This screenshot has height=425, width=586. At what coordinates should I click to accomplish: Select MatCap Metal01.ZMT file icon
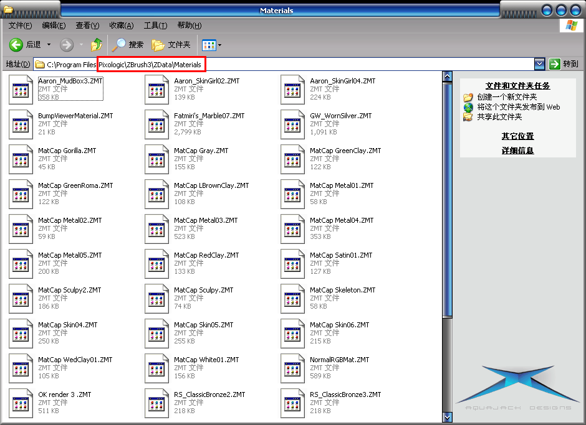click(x=292, y=194)
